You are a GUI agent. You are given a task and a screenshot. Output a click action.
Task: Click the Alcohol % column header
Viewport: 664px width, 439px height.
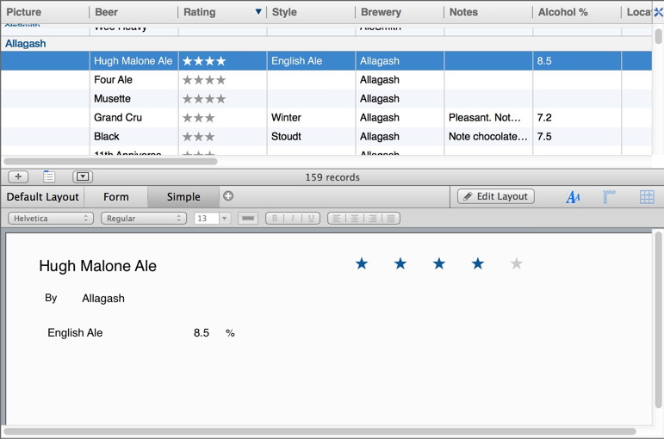coord(577,12)
